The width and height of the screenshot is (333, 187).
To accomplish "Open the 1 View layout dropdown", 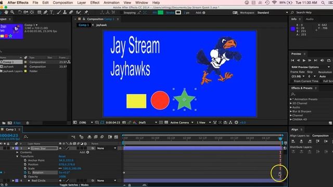I will [203, 123].
